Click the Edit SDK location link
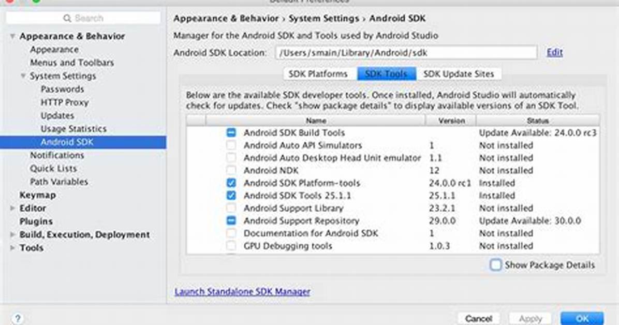The width and height of the screenshot is (619, 325). click(555, 52)
